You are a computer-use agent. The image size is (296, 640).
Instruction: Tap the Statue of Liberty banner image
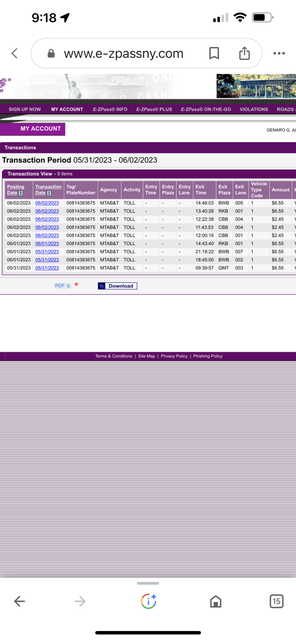(x=73, y=86)
